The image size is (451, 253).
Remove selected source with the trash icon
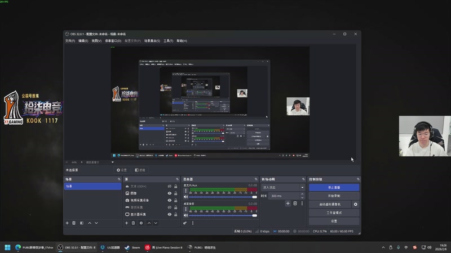tap(133, 223)
